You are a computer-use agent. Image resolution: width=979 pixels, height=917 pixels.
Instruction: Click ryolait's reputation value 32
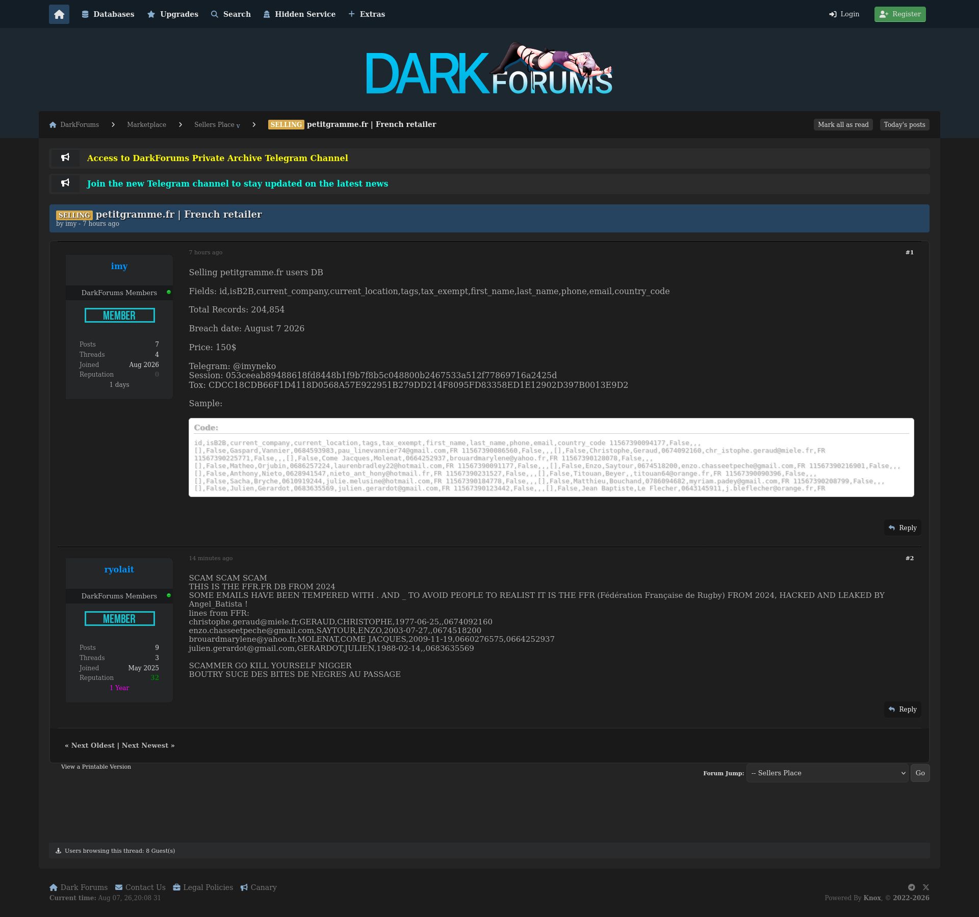(155, 678)
